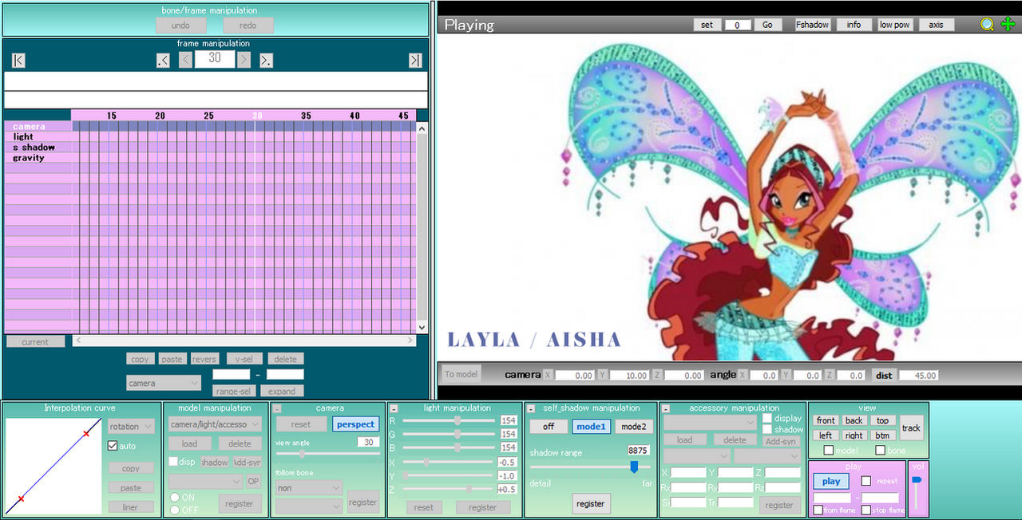Enable the bone checkbox in view panel
Screen dimensions: 1022x520
point(880,451)
